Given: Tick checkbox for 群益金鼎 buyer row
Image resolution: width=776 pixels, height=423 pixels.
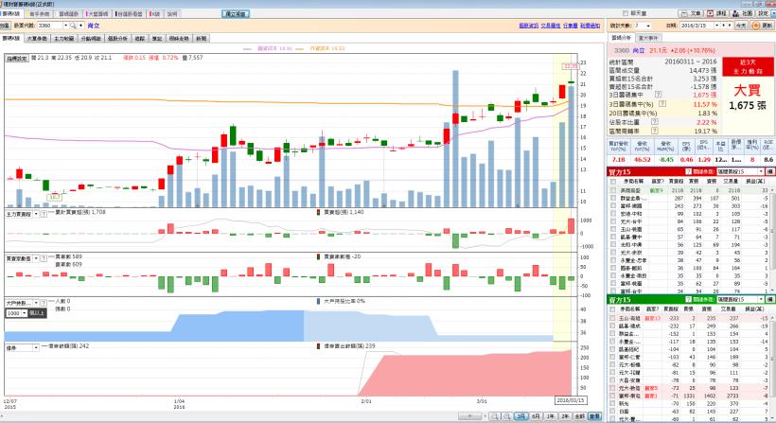Looking at the screenshot, I should (613, 198).
